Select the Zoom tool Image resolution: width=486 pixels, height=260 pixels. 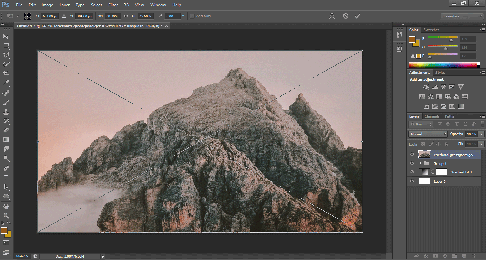click(5, 215)
